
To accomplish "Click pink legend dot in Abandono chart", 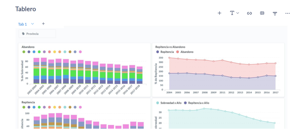I will click(x=80, y=52).
